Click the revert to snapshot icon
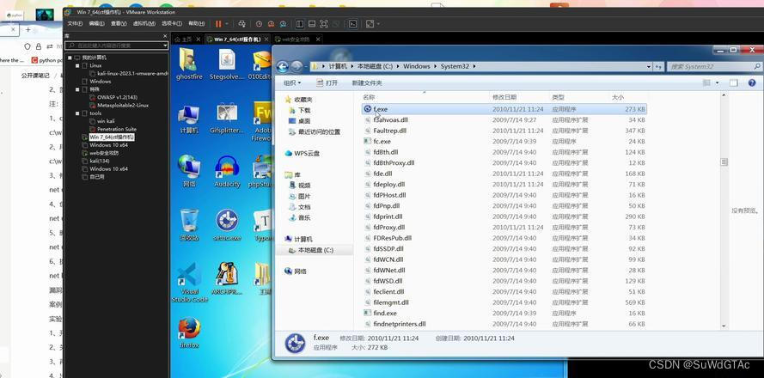Image resolution: width=764 pixels, height=378 pixels. pyautogui.click(x=271, y=23)
